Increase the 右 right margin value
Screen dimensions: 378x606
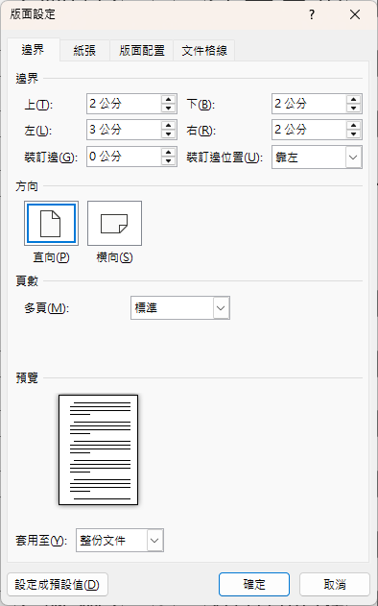point(353,125)
